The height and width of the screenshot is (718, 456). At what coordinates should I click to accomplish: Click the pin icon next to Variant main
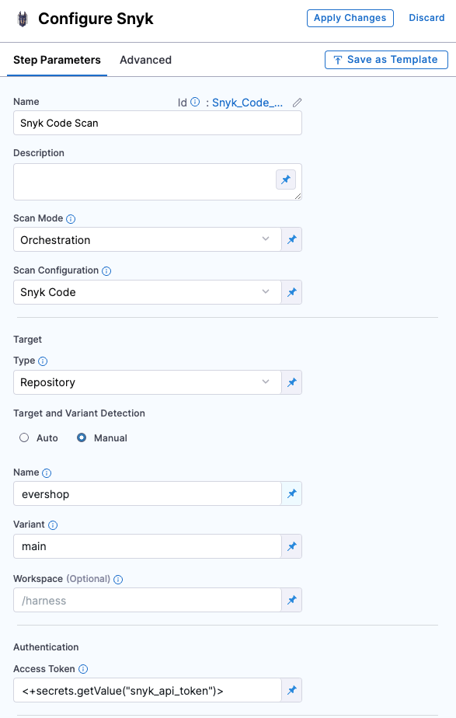tap(291, 546)
